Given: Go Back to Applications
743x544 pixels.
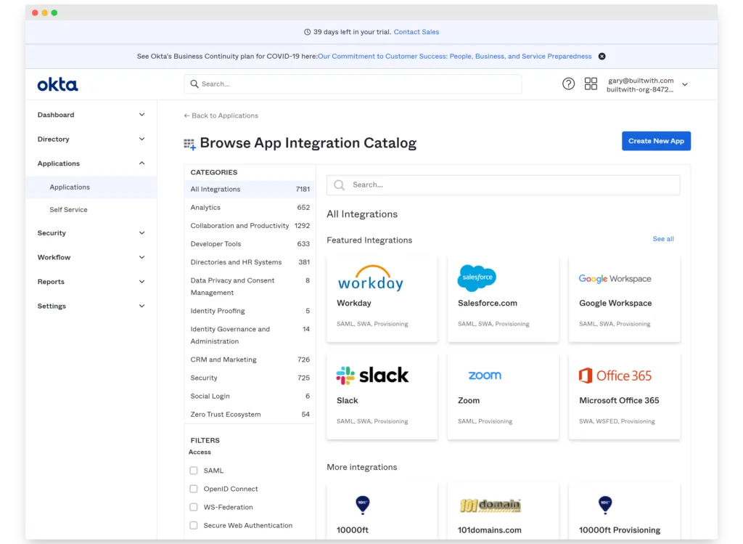Looking at the screenshot, I should pyautogui.click(x=221, y=115).
